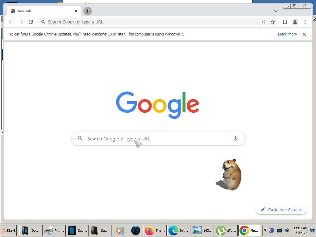Click the search box magnifier icon
This screenshot has height=237, width=316.
[x=80, y=138]
